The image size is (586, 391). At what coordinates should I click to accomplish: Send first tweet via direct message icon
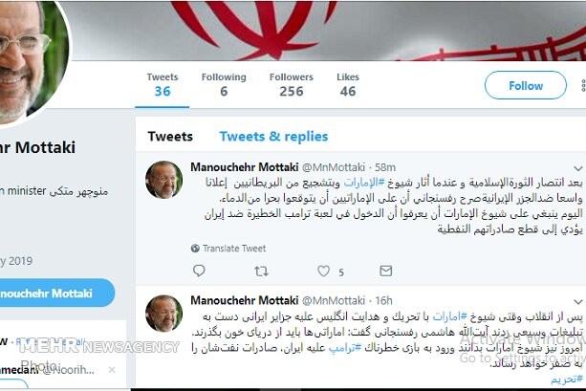[385, 271]
